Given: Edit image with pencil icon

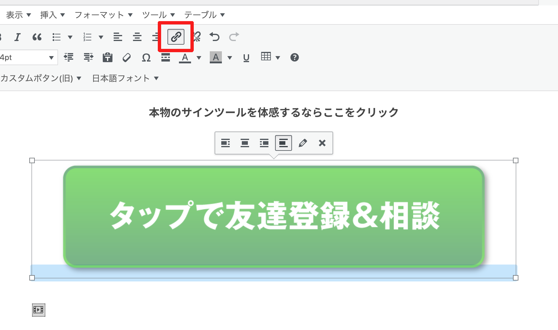Looking at the screenshot, I should (x=303, y=143).
